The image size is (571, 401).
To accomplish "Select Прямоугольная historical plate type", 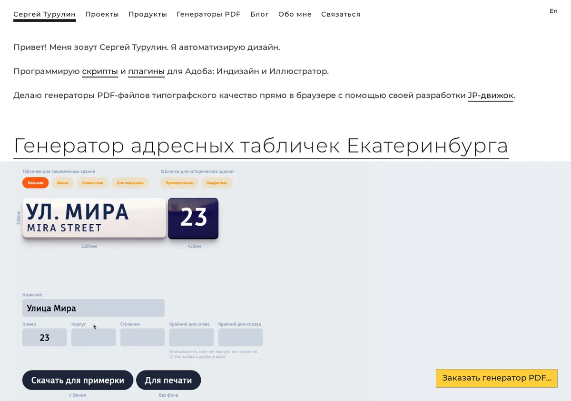I will (x=179, y=183).
